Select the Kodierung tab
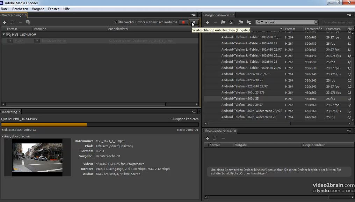The height and width of the screenshot is (202, 355). click(9, 112)
